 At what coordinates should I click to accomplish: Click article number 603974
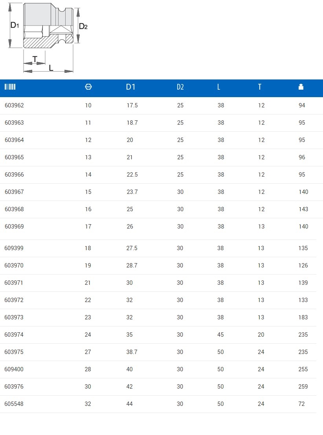(14, 335)
